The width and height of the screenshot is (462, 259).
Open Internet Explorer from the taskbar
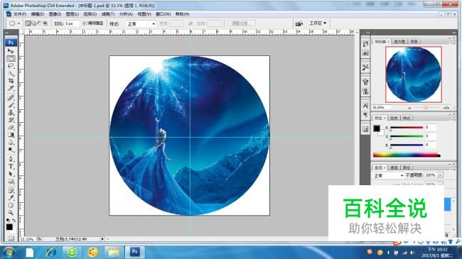[x=51, y=252]
